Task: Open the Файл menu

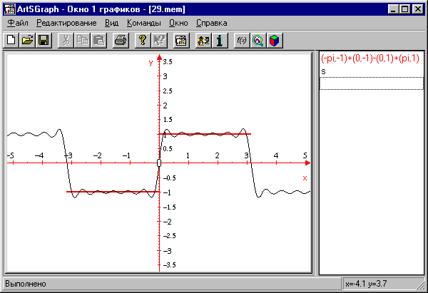Action: click(x=16, y=23)
